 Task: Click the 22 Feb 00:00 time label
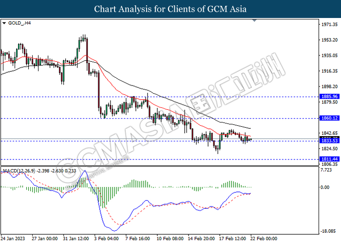[x=264, y=239]
